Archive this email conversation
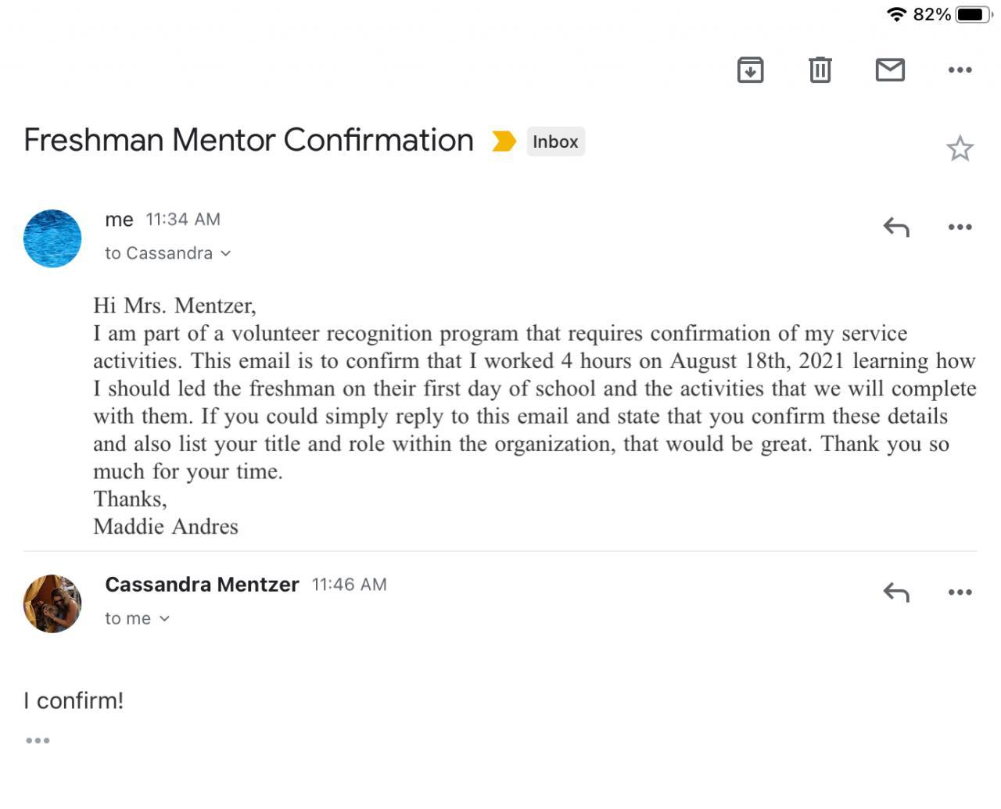The image size is (1001, 809). coord(750,70)
